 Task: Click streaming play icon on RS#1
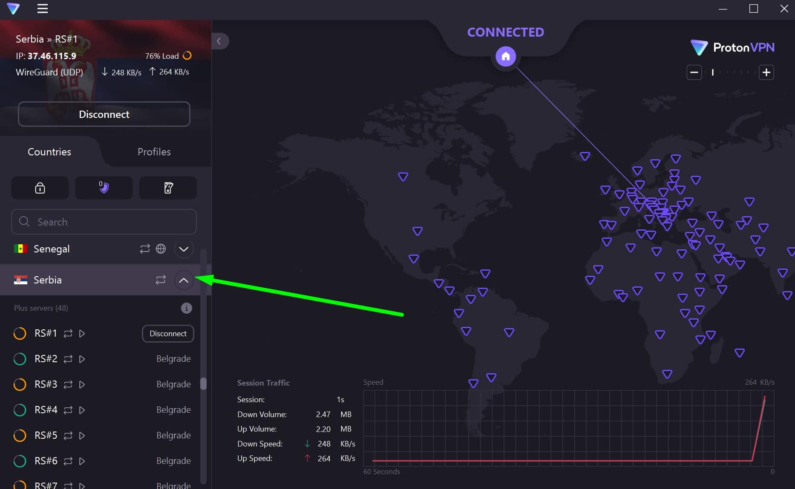(82, 334)
